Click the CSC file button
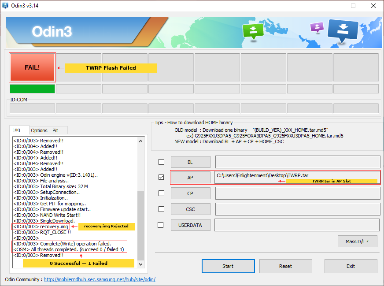Screen dimensions: 384x286 click(190, 209)
